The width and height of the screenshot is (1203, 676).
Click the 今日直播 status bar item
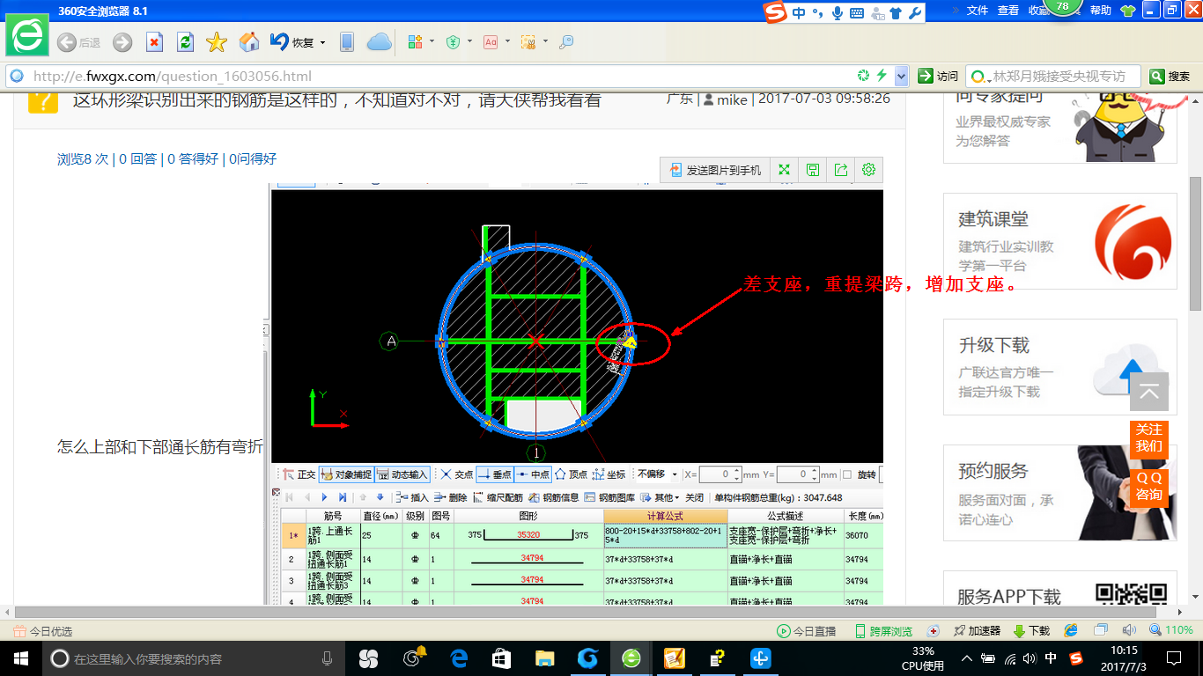807,631
